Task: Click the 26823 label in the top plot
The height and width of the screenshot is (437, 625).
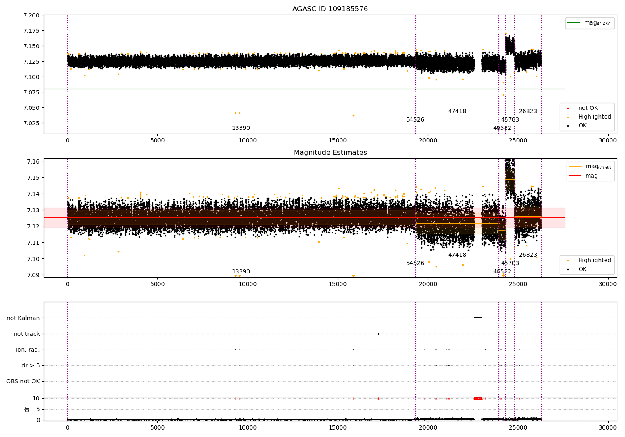Action: [x=528, y=111]
